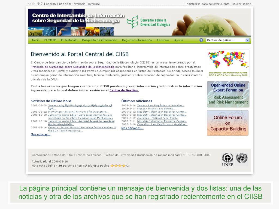Viewport: 279px width, 209px height.
Task: Open the Ayuda menu
Action: coord(179,40)
